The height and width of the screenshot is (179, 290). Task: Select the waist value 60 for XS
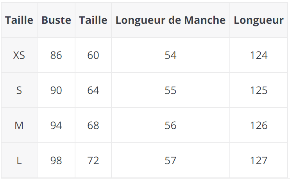[x=93, y=55]
